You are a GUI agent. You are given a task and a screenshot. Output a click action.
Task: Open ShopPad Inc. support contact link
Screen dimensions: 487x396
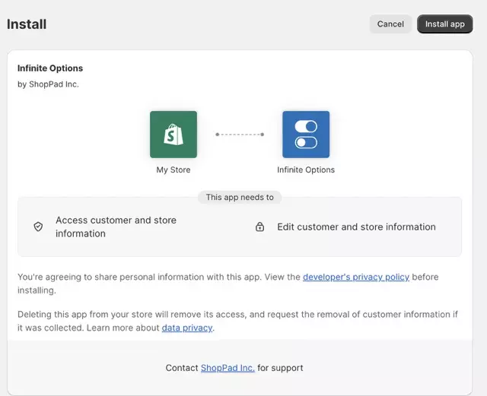click(x=228, y=368)
